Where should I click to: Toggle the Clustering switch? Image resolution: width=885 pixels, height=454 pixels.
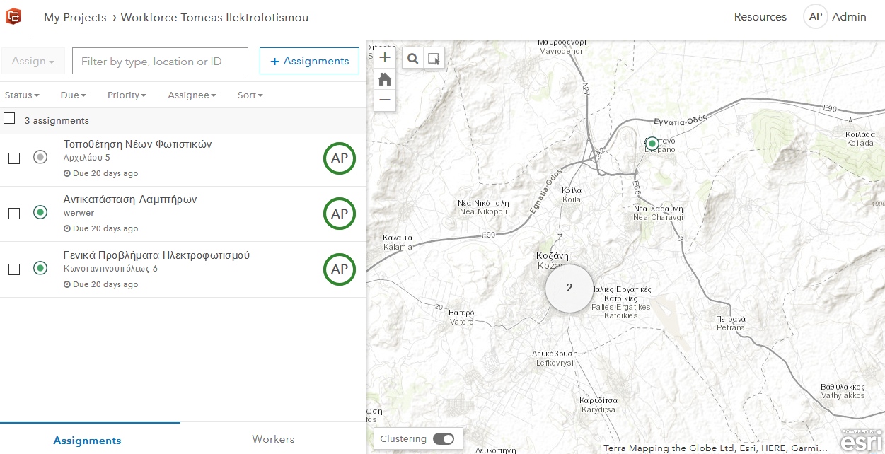(444, 439)
